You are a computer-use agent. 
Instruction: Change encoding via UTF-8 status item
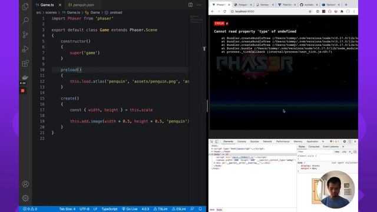coord(84,209)
